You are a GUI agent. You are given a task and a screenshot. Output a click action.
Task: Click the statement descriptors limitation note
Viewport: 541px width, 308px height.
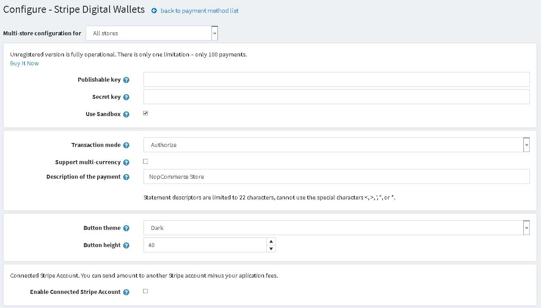[269, 197]
